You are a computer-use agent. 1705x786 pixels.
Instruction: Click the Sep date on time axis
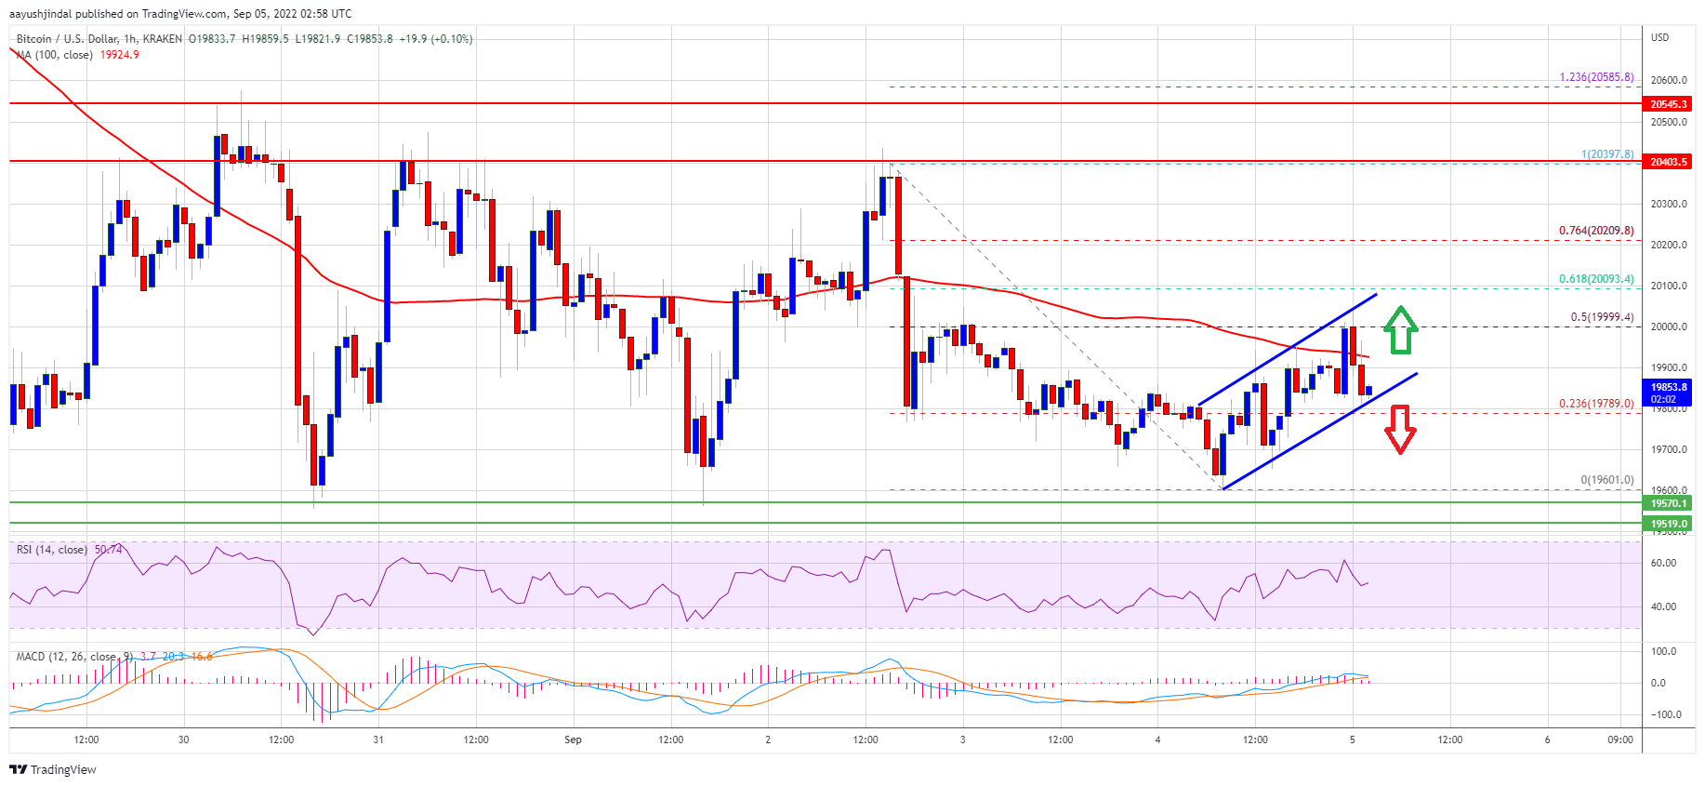pos(573,739)
